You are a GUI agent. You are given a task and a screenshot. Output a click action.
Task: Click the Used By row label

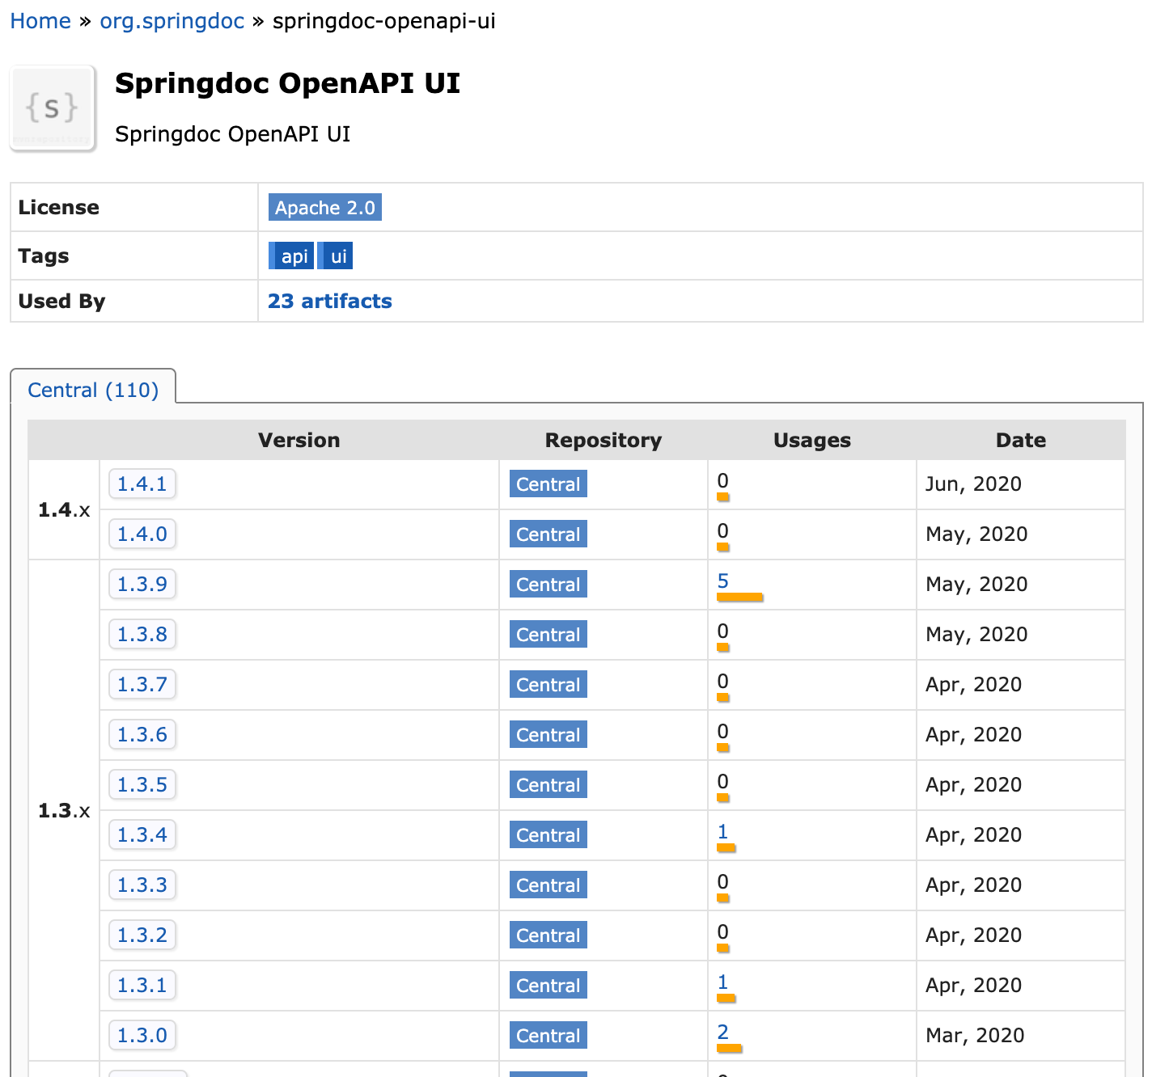[x=61, y=301]
